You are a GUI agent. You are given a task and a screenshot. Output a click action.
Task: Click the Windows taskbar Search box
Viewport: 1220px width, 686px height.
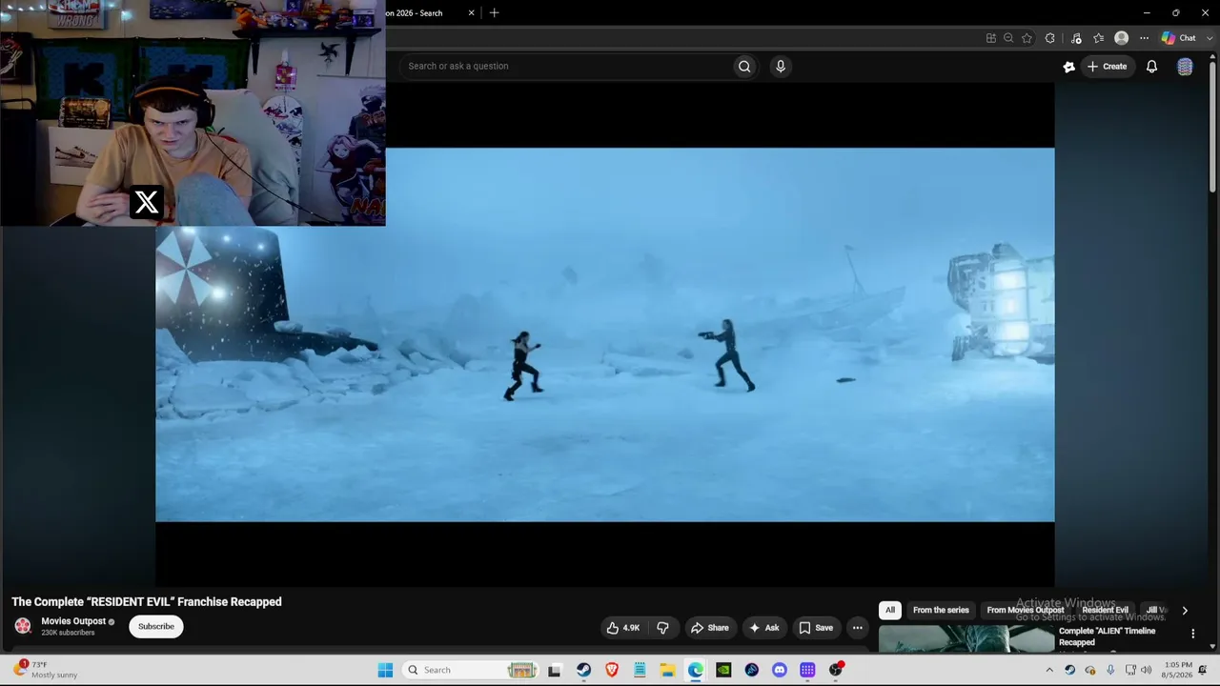coord(471,670)
